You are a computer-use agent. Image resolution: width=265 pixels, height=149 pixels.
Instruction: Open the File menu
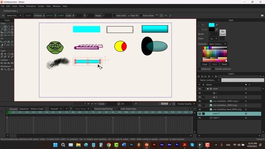pos(2,6)
